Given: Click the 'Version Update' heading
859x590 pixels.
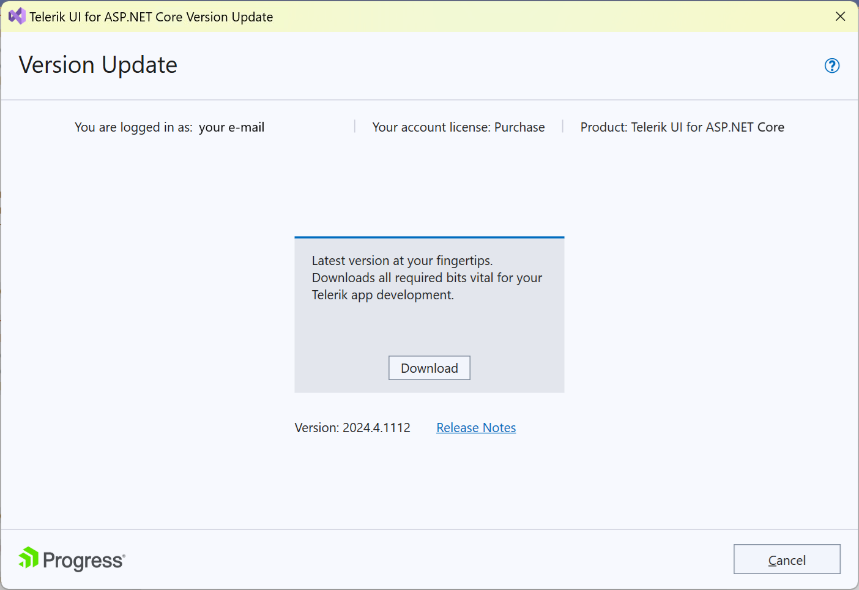Looking at the screenshot, I should 98,64.
